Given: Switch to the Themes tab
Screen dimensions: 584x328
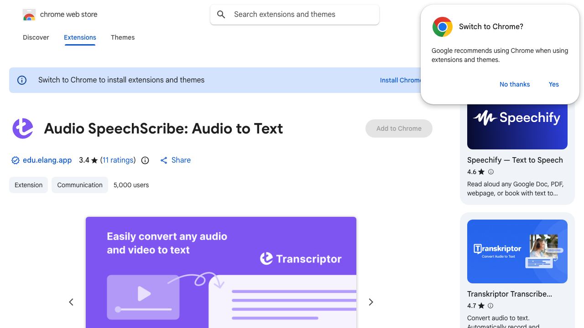Looking at the screenshot, I should tap(123, 37).
